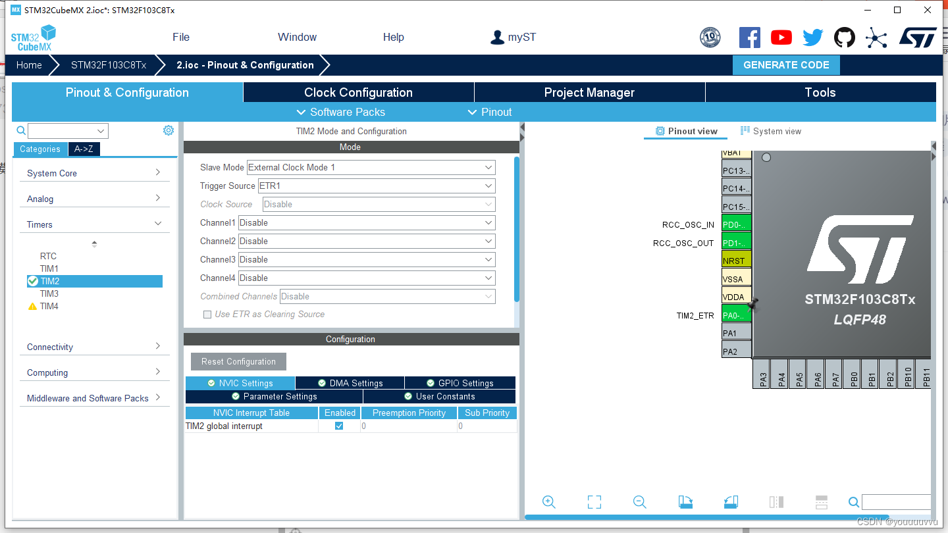Viewport: 948px width, 533px height.
Task: Zoom out on the pinout view
Action: 639,502
